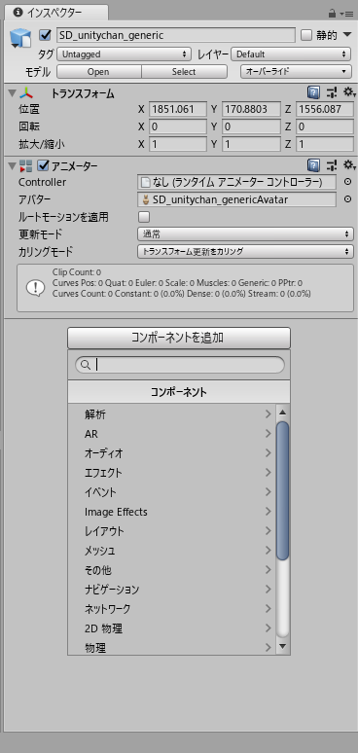This screenshot has height=753, width=358.
Task: Collapse the トランスフォーム component foldout
Action: pos(12,93)
